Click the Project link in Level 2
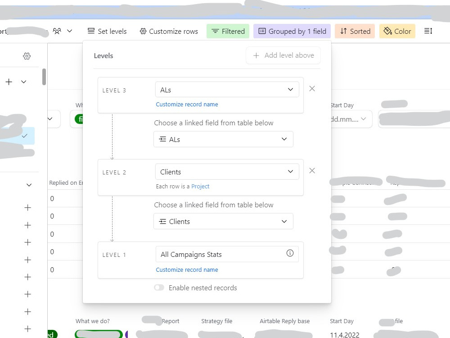The height and width of the screenshot is (338, 450). pos(200,186)
